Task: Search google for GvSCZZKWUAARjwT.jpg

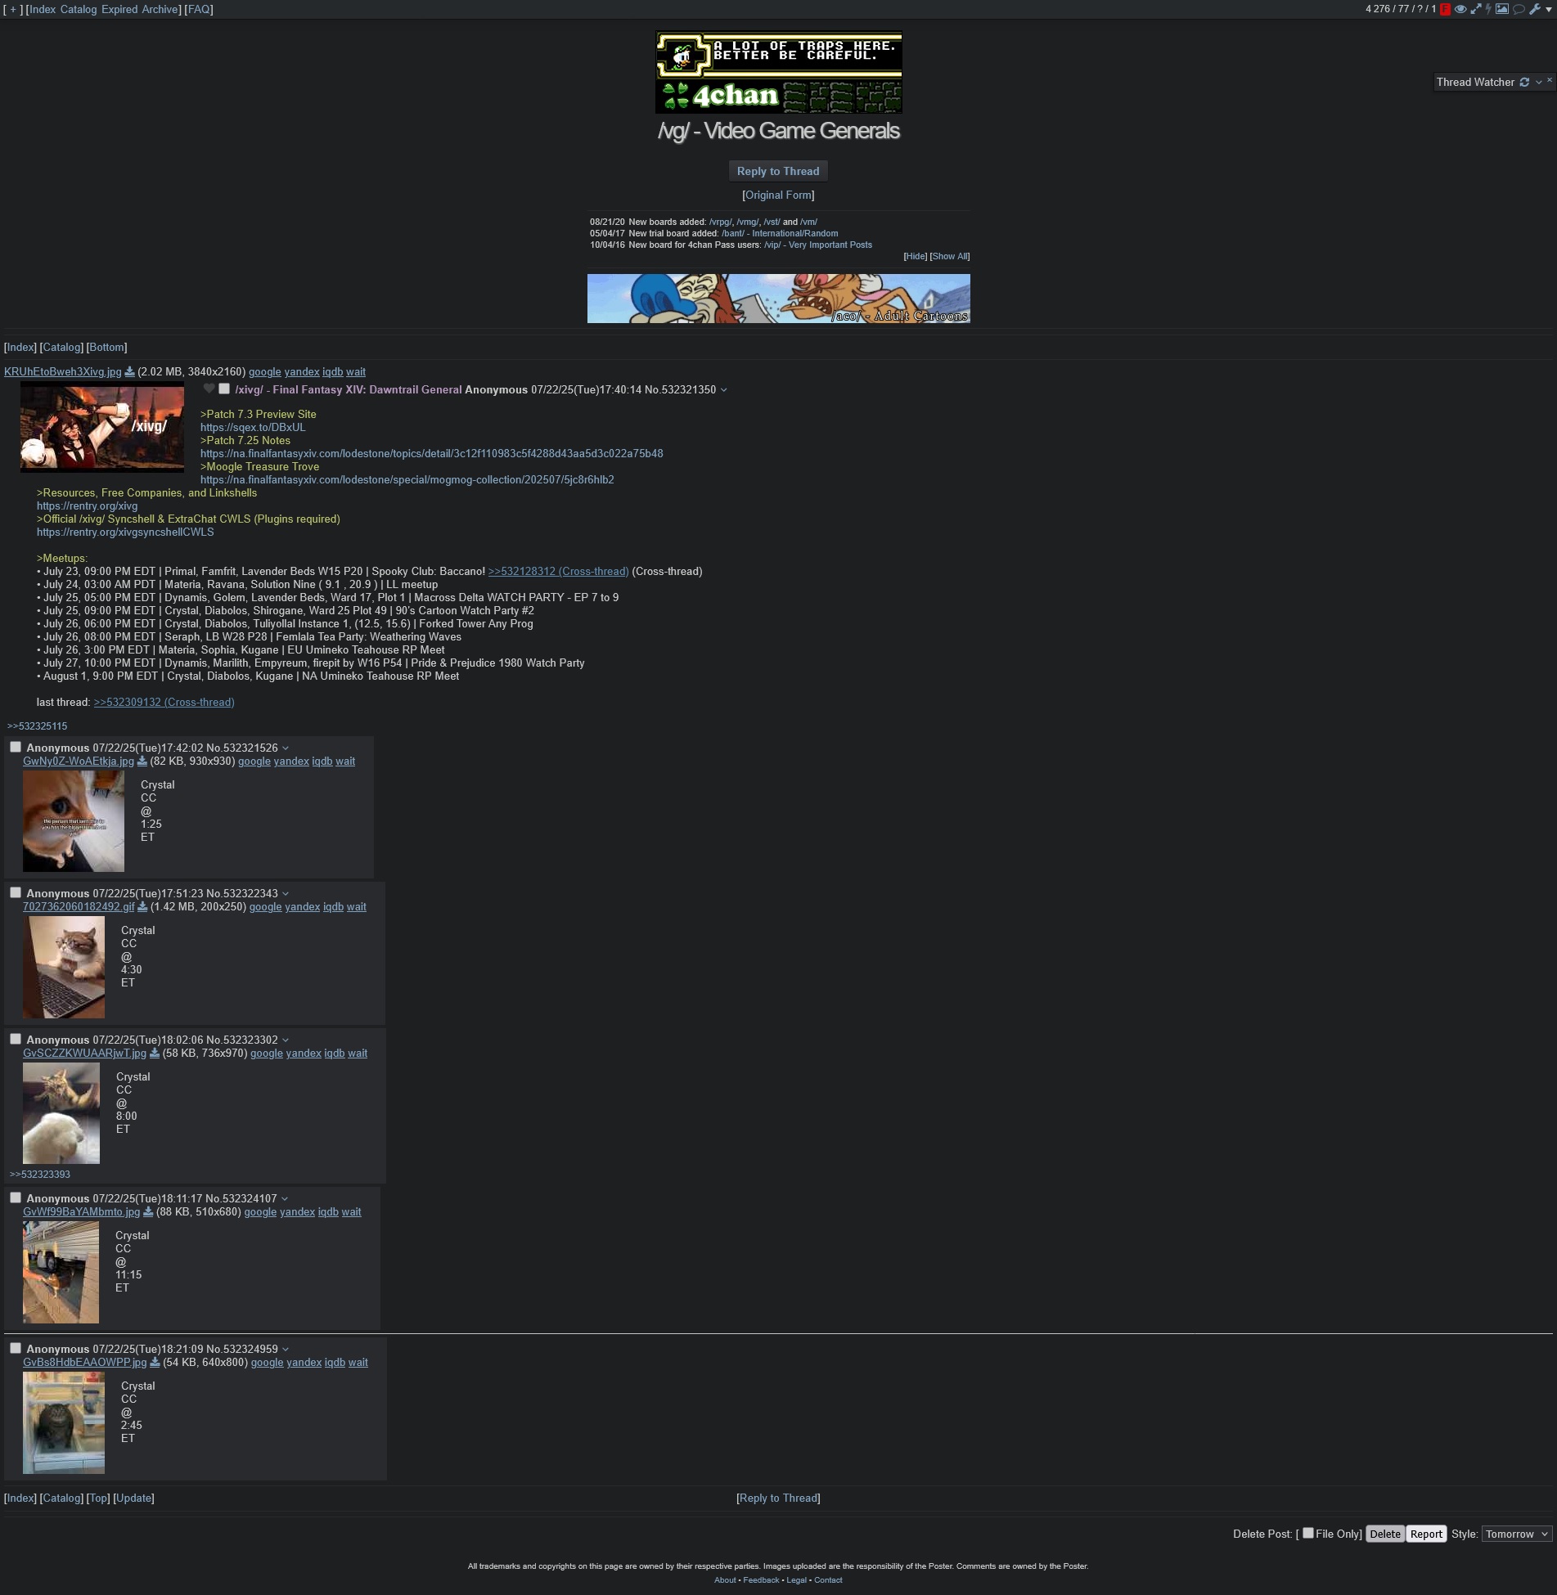Action: click(266, 1053)
